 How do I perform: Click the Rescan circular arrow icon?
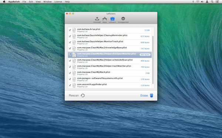pyautogui.click(x=83, y=95)
